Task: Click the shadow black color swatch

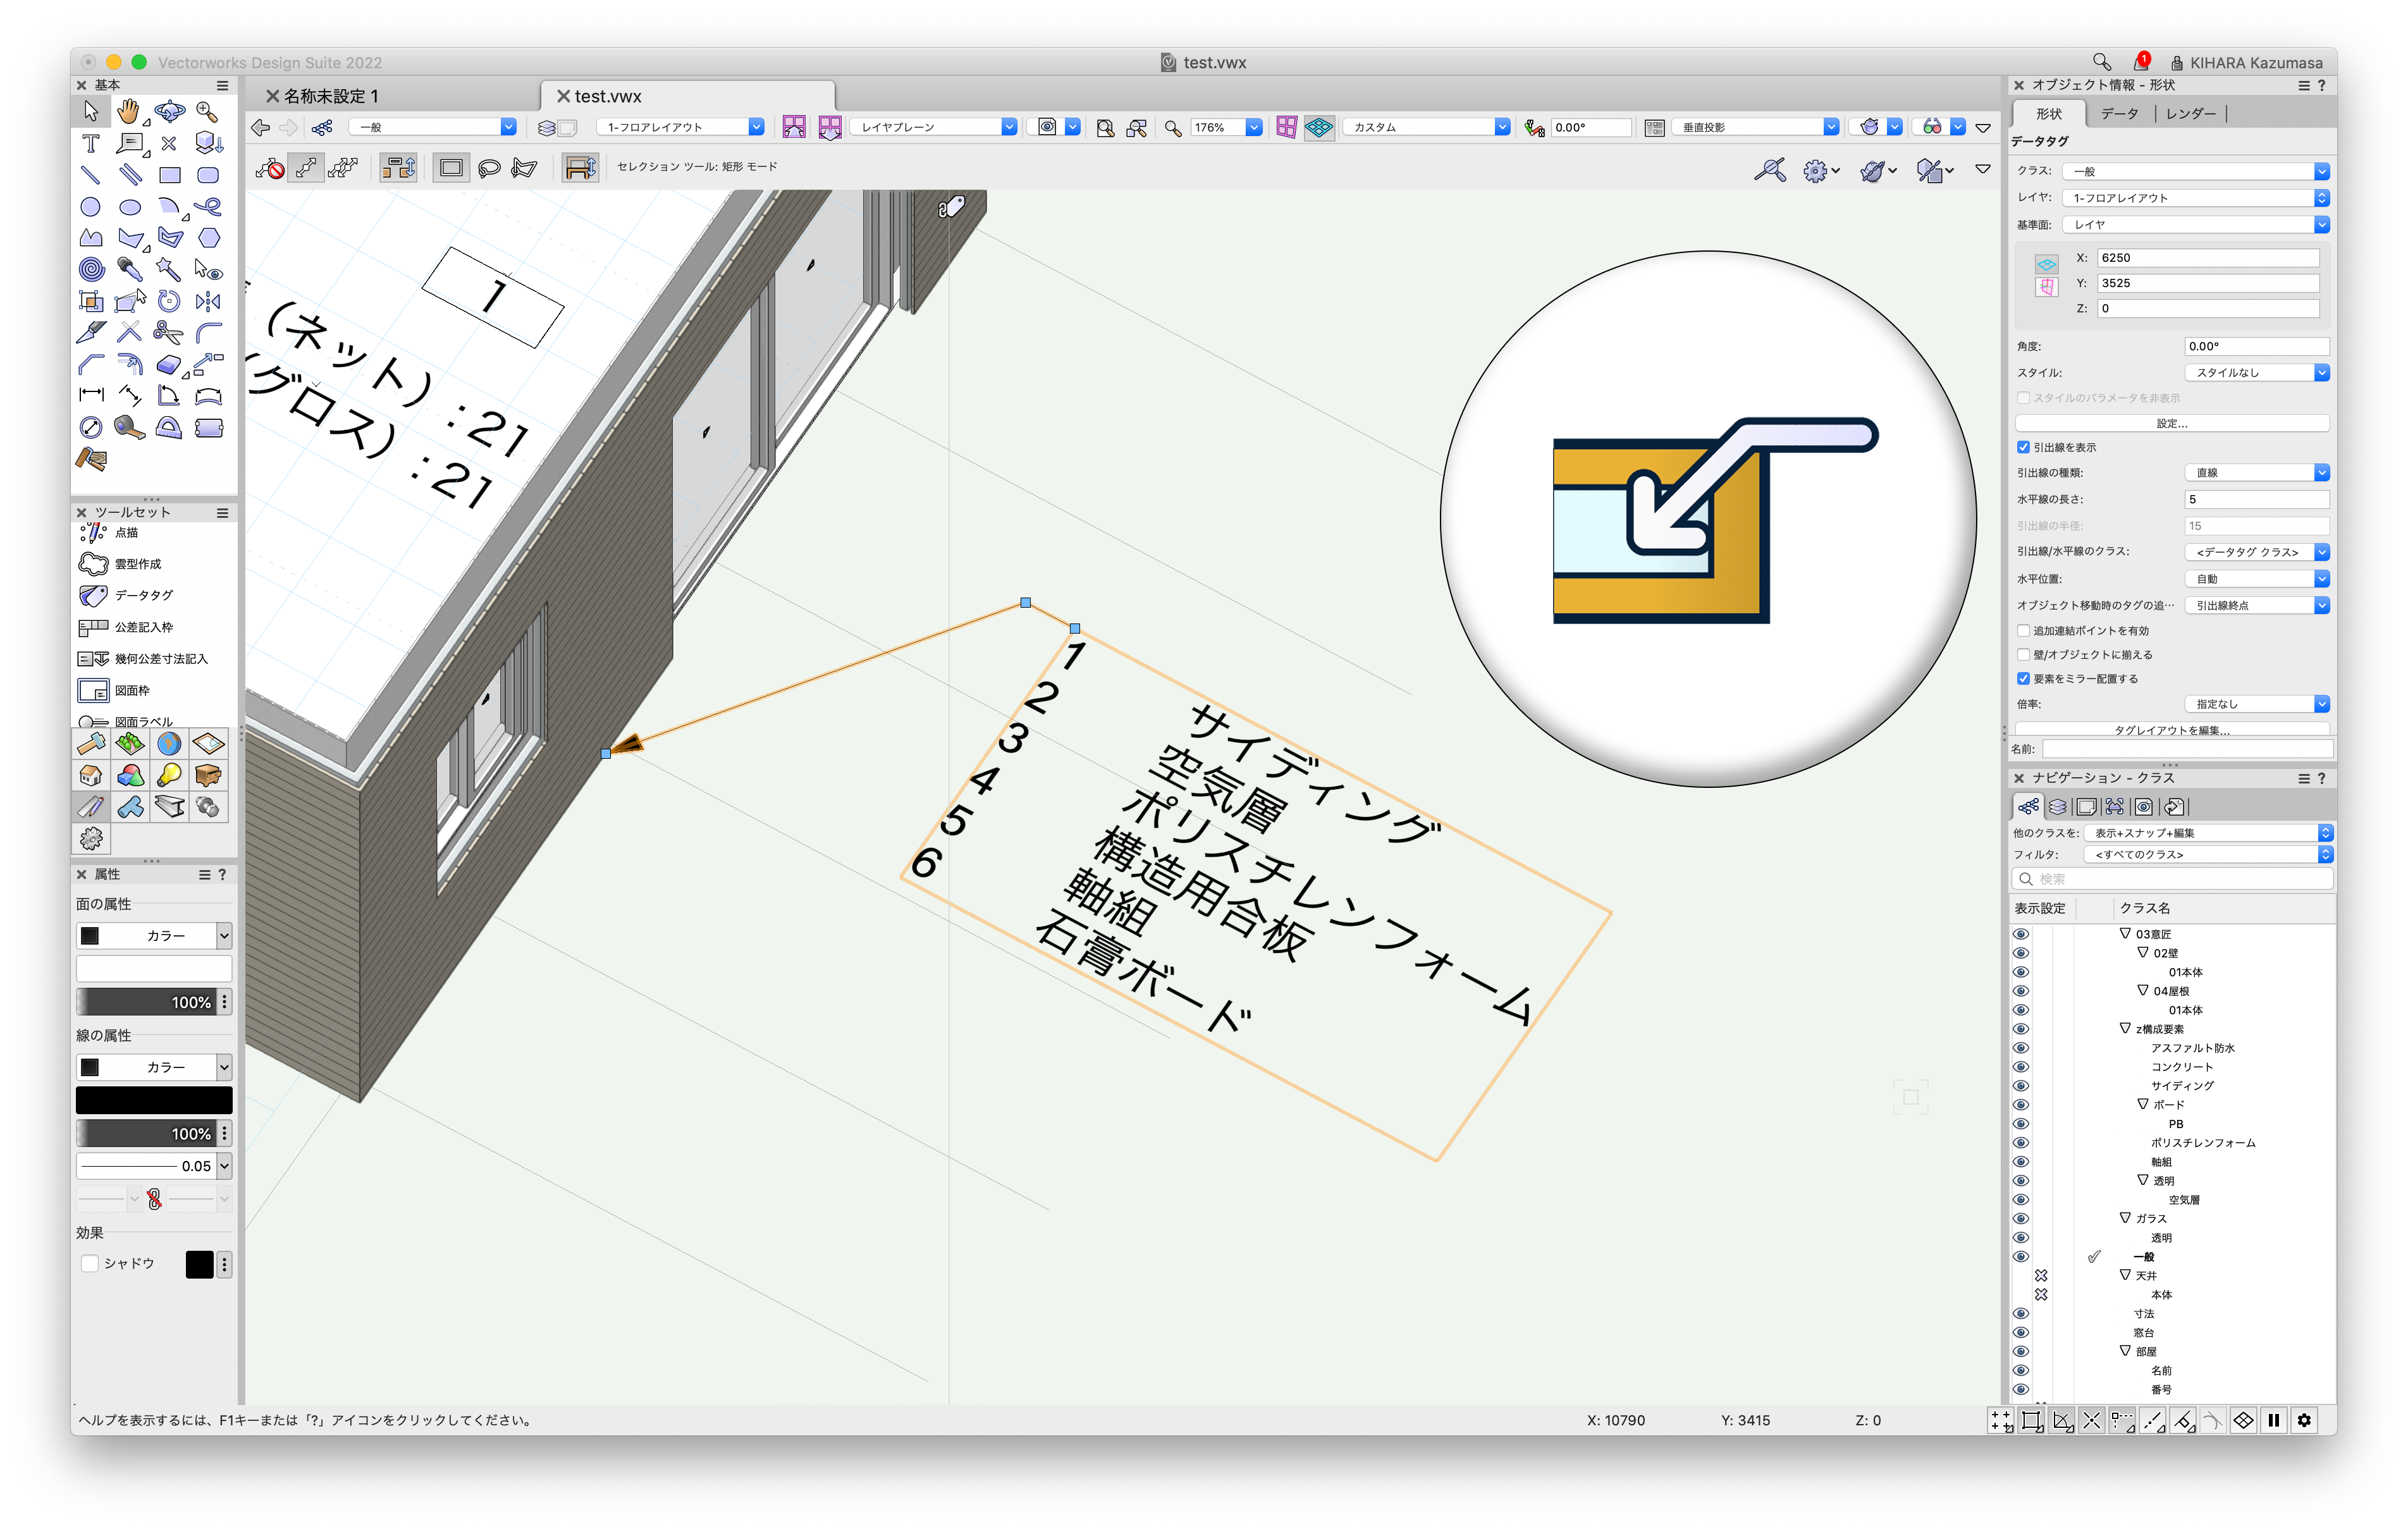Action: point(199,1264)
